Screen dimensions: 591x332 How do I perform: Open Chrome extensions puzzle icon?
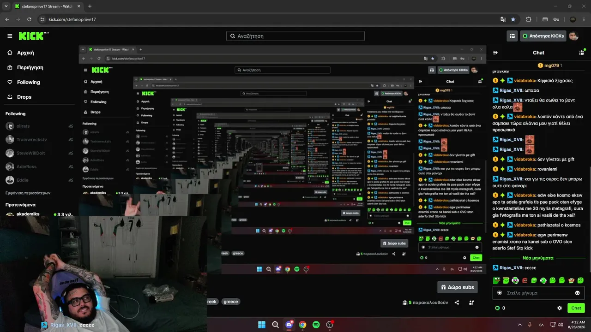(x=529, y=19)
